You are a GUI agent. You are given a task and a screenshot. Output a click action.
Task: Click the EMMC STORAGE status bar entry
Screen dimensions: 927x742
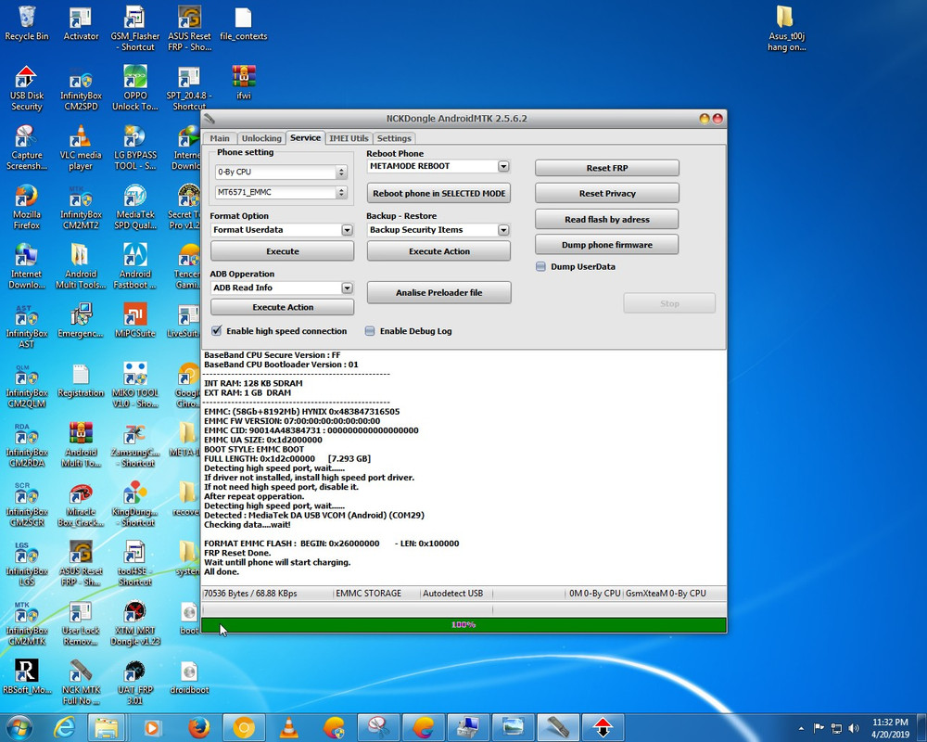pyautogui.click(x=368, y=593)
